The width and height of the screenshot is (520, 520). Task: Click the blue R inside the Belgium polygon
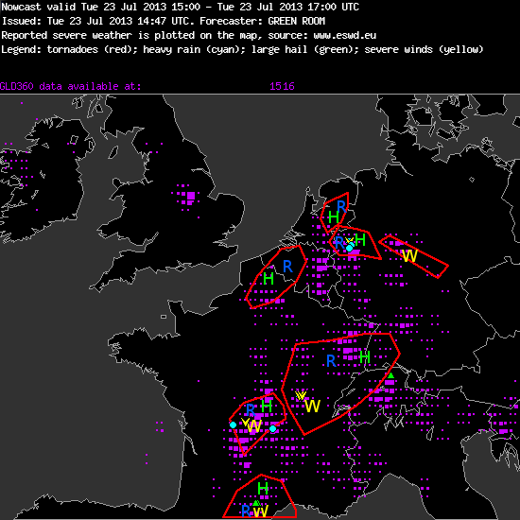(287, 267)
